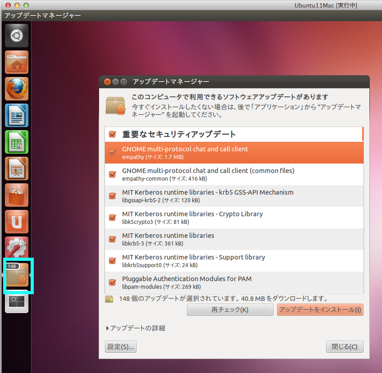Click the download icon beside 148 updates status

tap(109, 299)
